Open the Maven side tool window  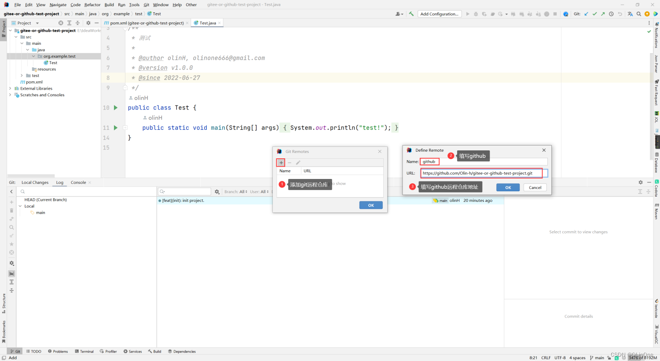pyautogui.click(x=656, y=211)
